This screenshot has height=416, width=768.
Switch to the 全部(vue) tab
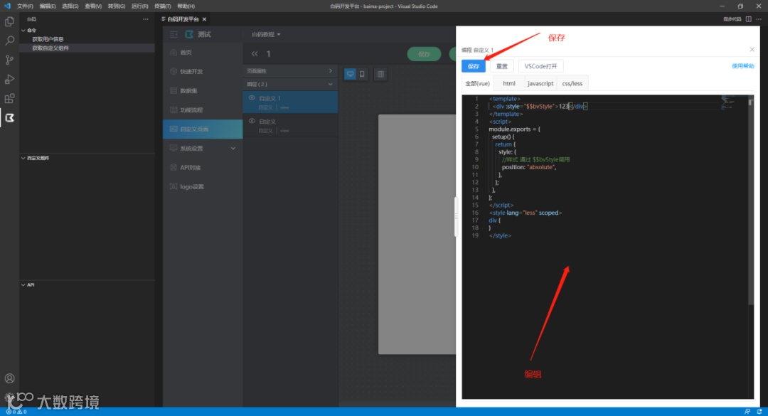(478, 84)
